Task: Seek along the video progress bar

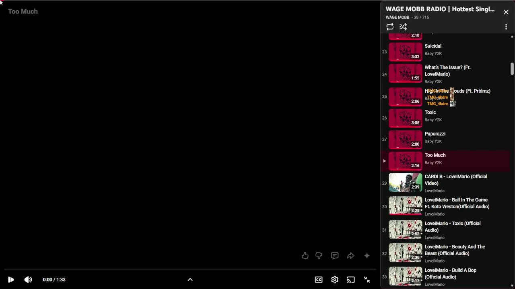Action: (x=190, y=270)
